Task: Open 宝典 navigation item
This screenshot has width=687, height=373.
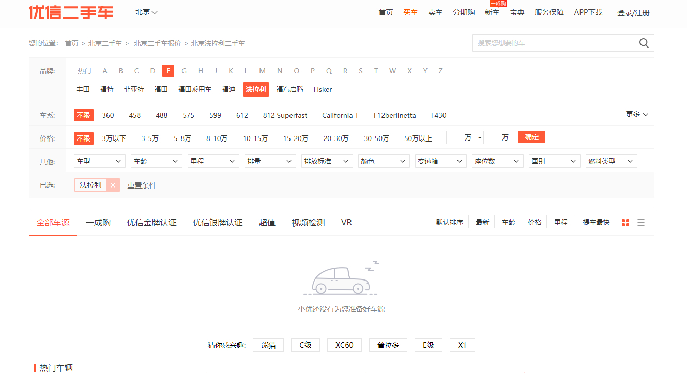Action: (x=517, y=12)
